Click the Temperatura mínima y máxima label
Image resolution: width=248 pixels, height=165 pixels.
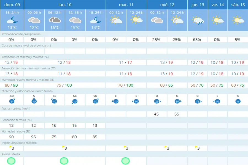coord(25,57)
